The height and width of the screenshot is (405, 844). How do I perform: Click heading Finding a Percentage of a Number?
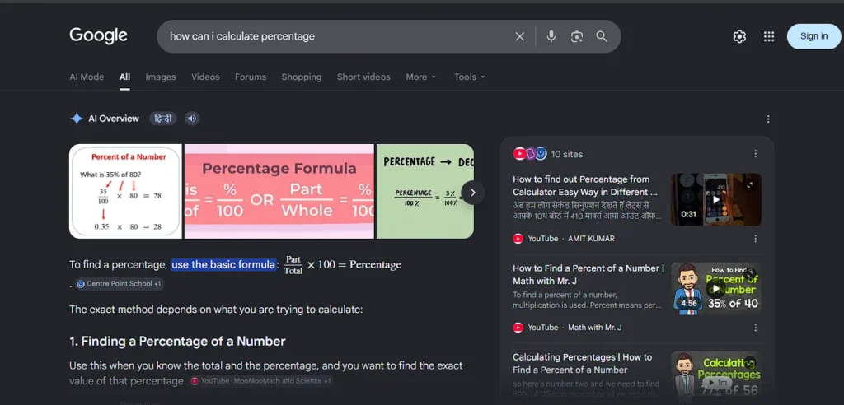(x=178, y=341)
